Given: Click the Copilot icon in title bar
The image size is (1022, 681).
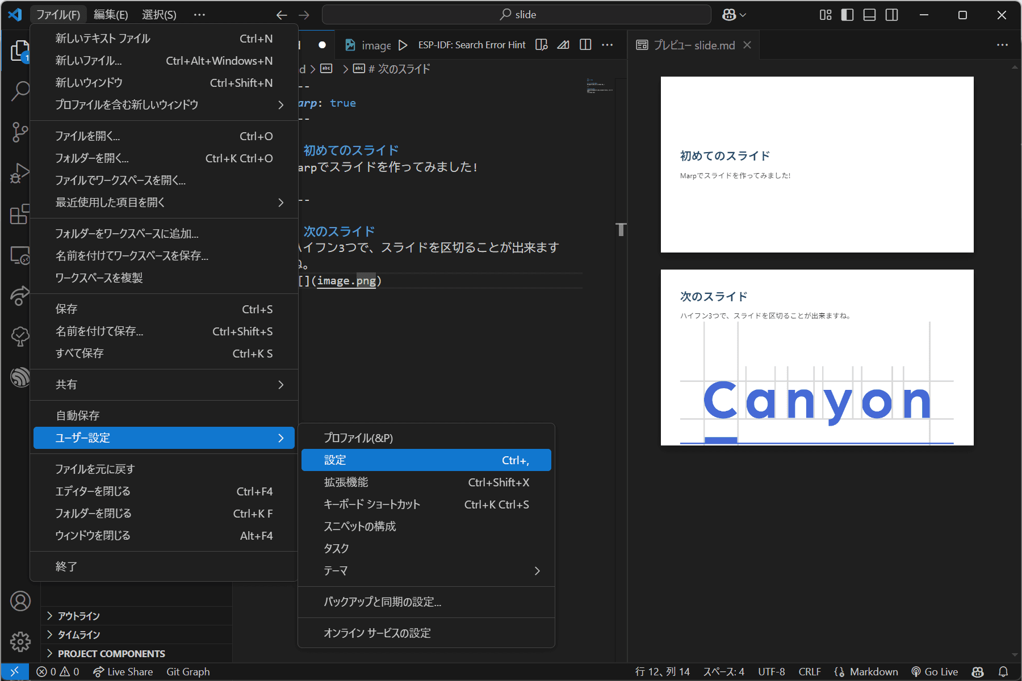Looking at the screenshot, I should point(729,15).
